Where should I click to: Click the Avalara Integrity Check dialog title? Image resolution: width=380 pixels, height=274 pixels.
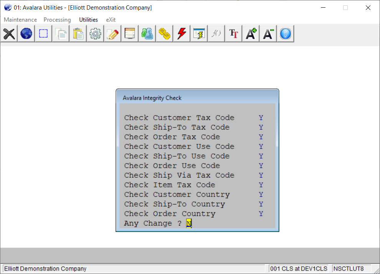[152, 98]
